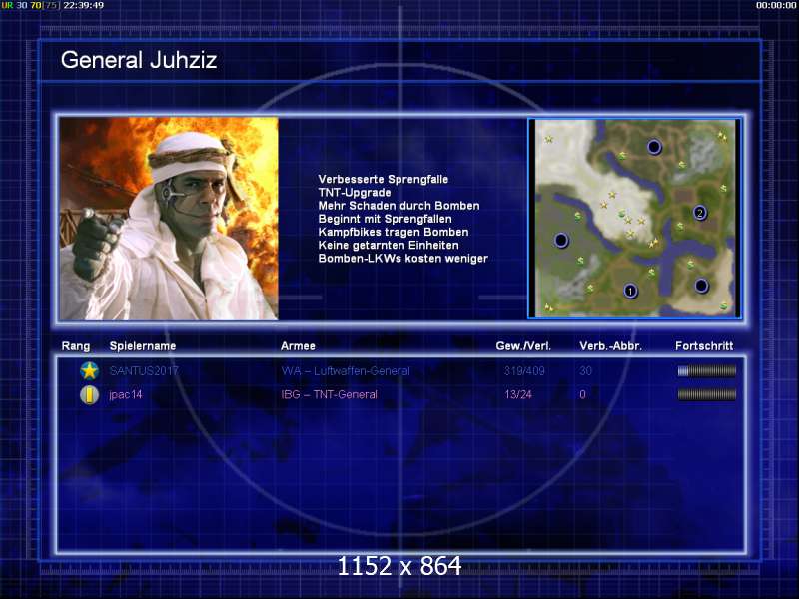Viewport: 799px width, 599px height.
Task: Click the player name jpac14
Action: [x=126, y=394]
